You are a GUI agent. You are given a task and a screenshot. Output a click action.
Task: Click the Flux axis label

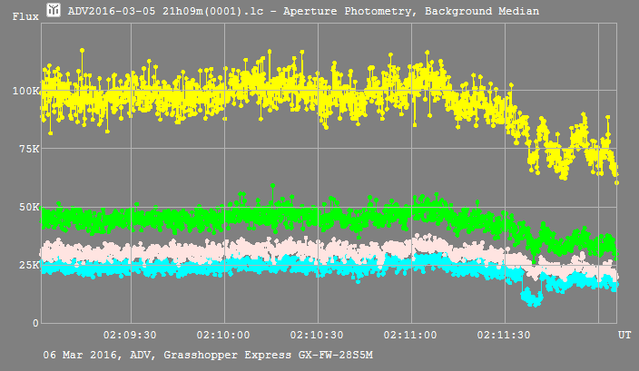point(25,16)
